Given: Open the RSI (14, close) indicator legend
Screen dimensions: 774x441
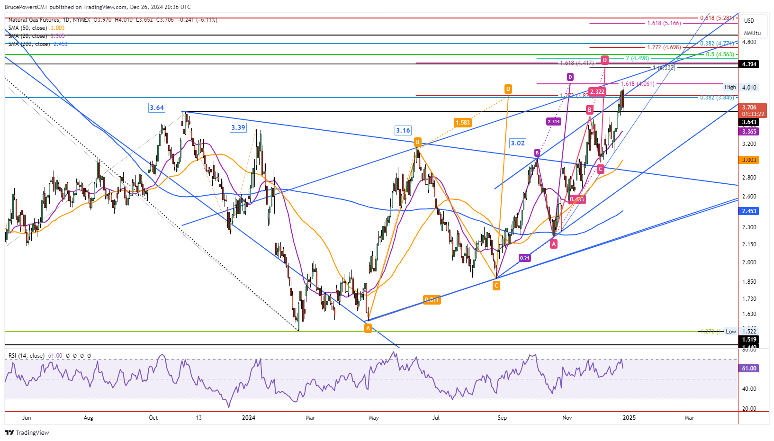Looking at the screenshot, I should pos(26,356).
